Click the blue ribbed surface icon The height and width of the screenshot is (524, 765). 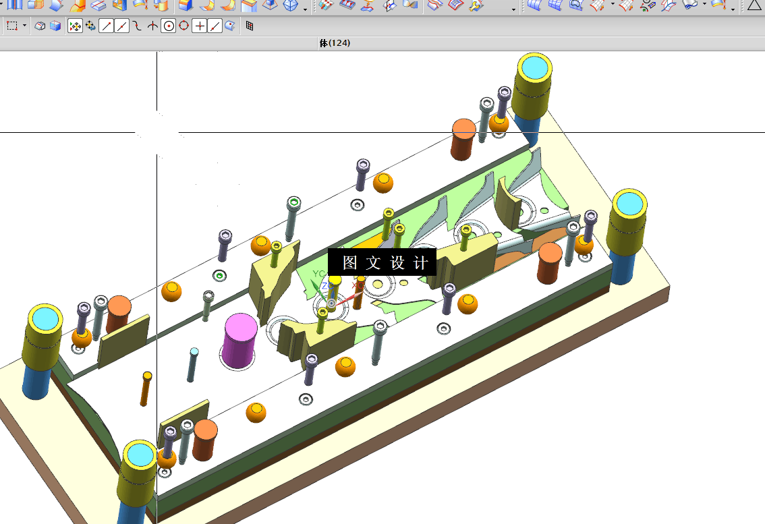pos(535,5)
